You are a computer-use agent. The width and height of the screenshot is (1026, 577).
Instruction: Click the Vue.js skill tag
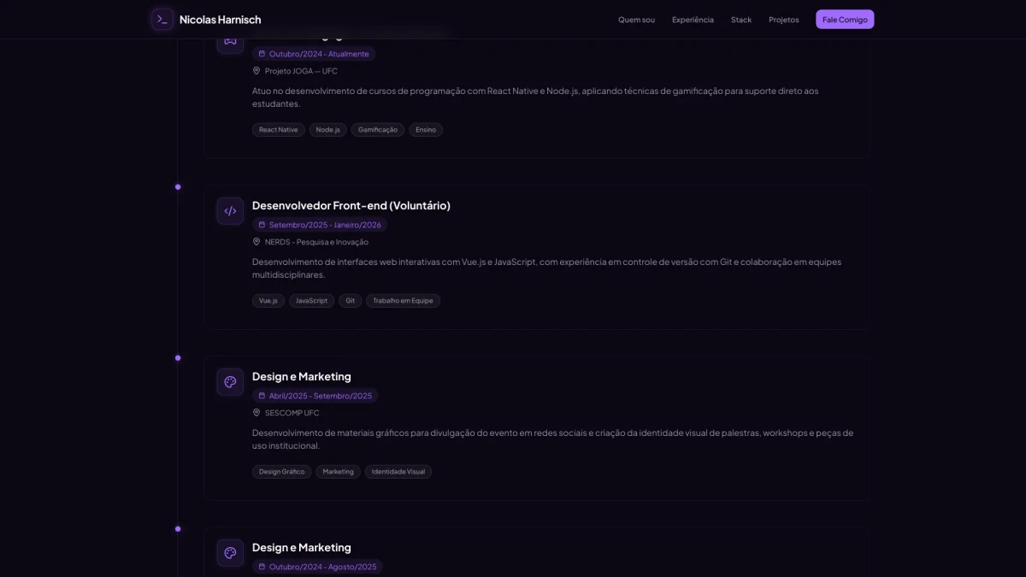tap(268, 301)
